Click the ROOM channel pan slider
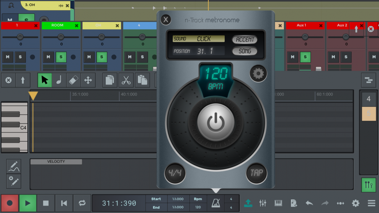 coord(61,37)
